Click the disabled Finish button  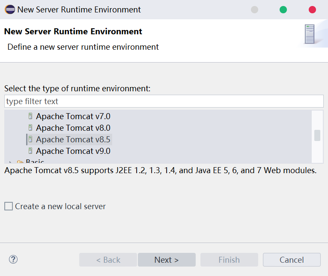229,260
